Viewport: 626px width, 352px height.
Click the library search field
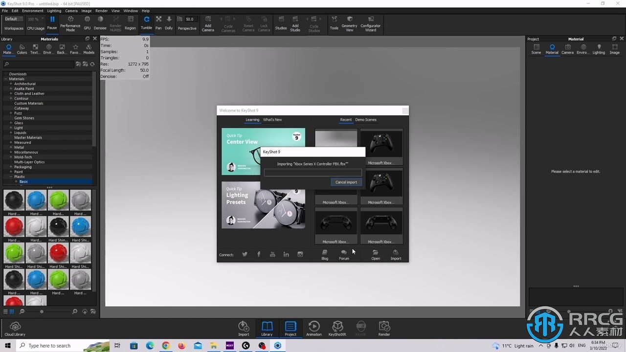tap(39, 64)
